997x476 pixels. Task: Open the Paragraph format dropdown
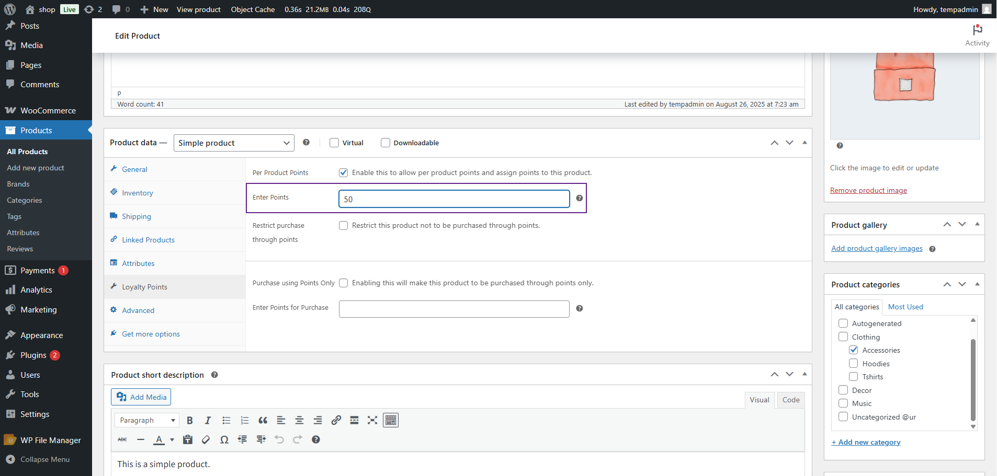[x=146, y=421]
